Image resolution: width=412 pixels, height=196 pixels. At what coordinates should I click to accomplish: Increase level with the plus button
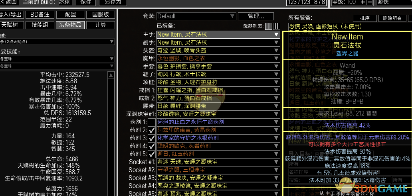coord(363,2)
